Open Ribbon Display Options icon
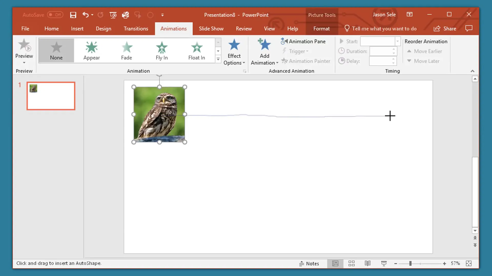This screenshot has width=492, height=276. point(409,14)
